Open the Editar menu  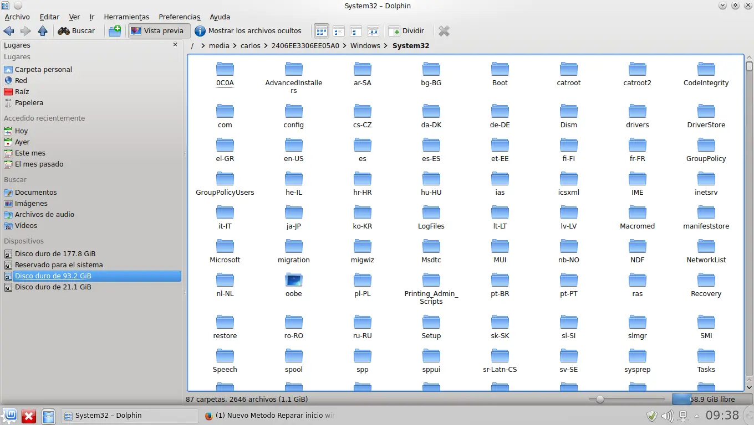tap(49, 17)
